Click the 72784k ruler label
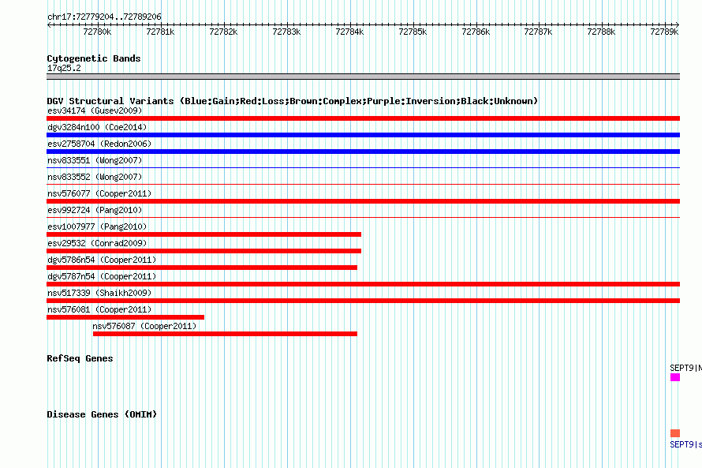Viewport: 702px width, 468px height. pyautogui.click(x=349, y=32)
